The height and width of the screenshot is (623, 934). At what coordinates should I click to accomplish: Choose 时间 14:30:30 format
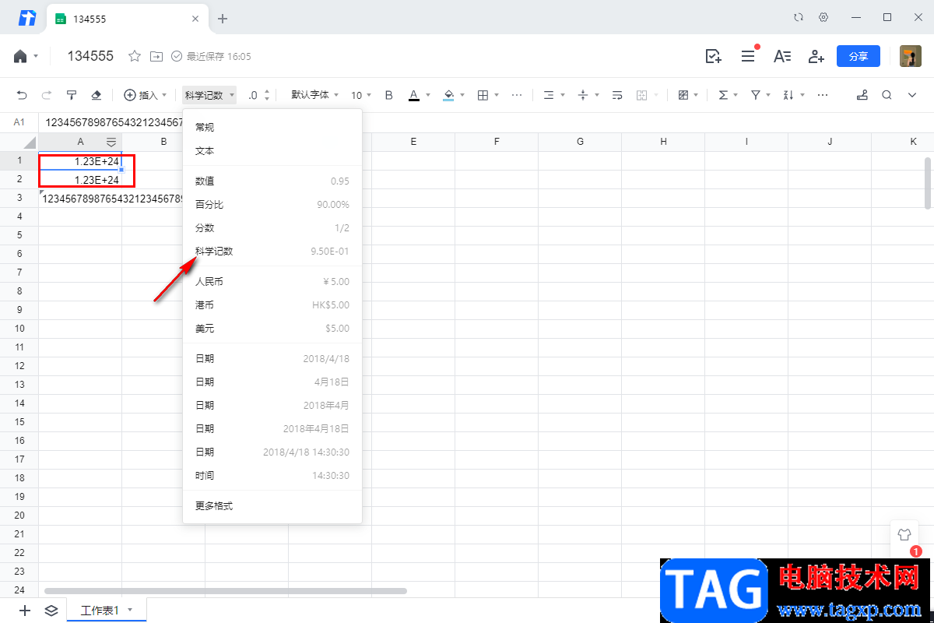click(272, 475)
